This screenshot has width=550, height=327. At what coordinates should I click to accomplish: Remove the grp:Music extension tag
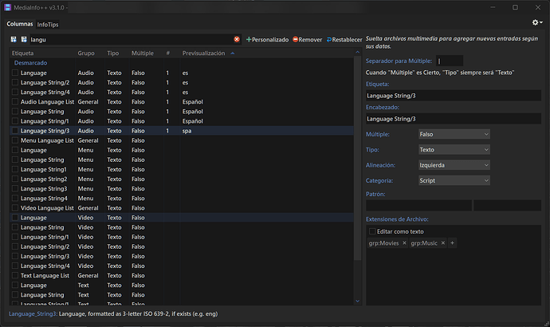point(442,242)
